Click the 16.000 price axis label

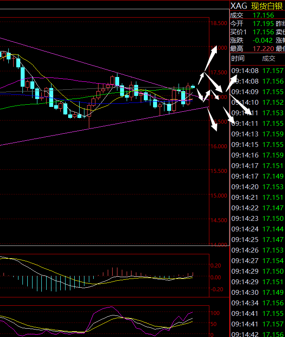(x=219, y=147)
